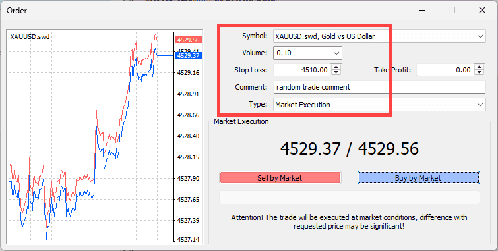Click the XAUUSD.swd chart title
This screenshot has height=251, width=498.
[x=30, y=37]
